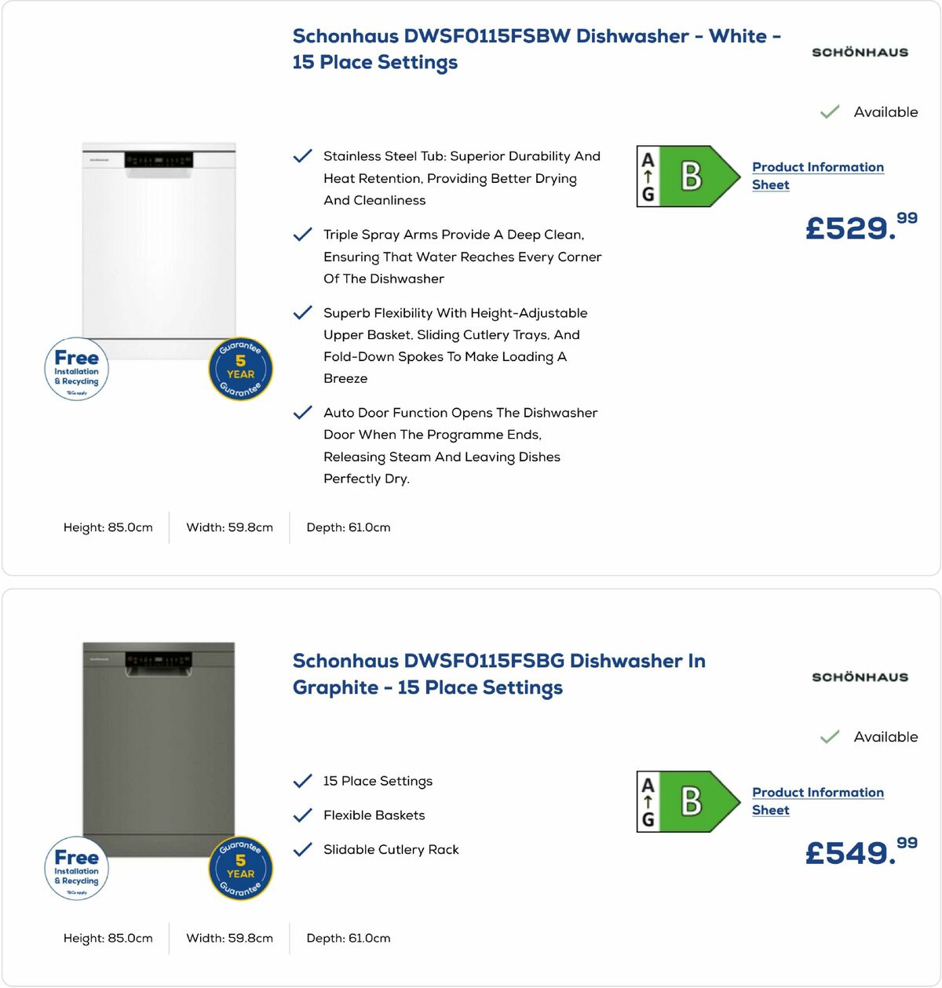This screenshot has width=942, height=988.
Task: Click the 5 Year Guarantee badge on graphite dishwasher
Action: (240, 867)
